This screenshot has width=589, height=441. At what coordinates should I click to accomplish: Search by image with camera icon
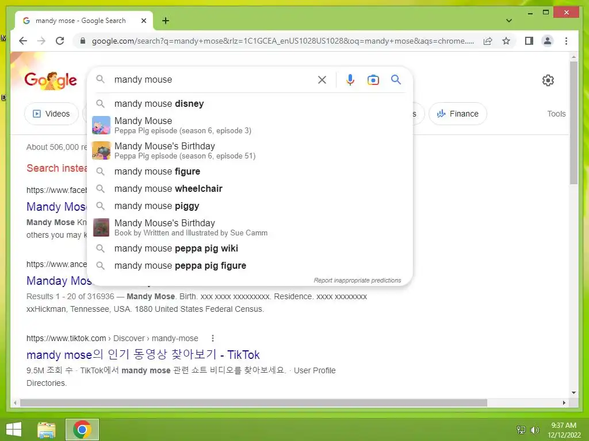[373, 79]
